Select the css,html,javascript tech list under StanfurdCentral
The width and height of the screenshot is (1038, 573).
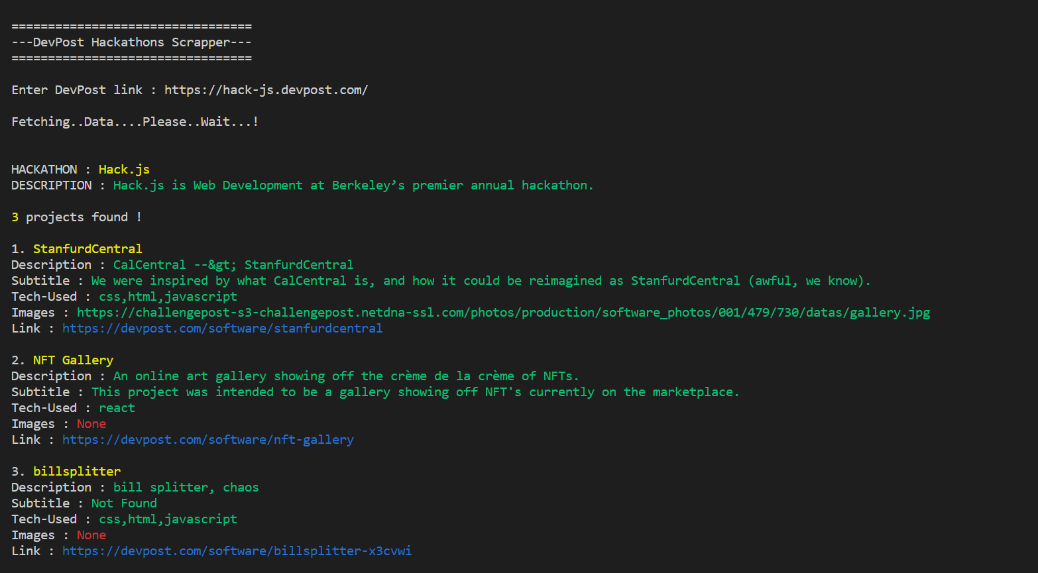pos(168,296)
